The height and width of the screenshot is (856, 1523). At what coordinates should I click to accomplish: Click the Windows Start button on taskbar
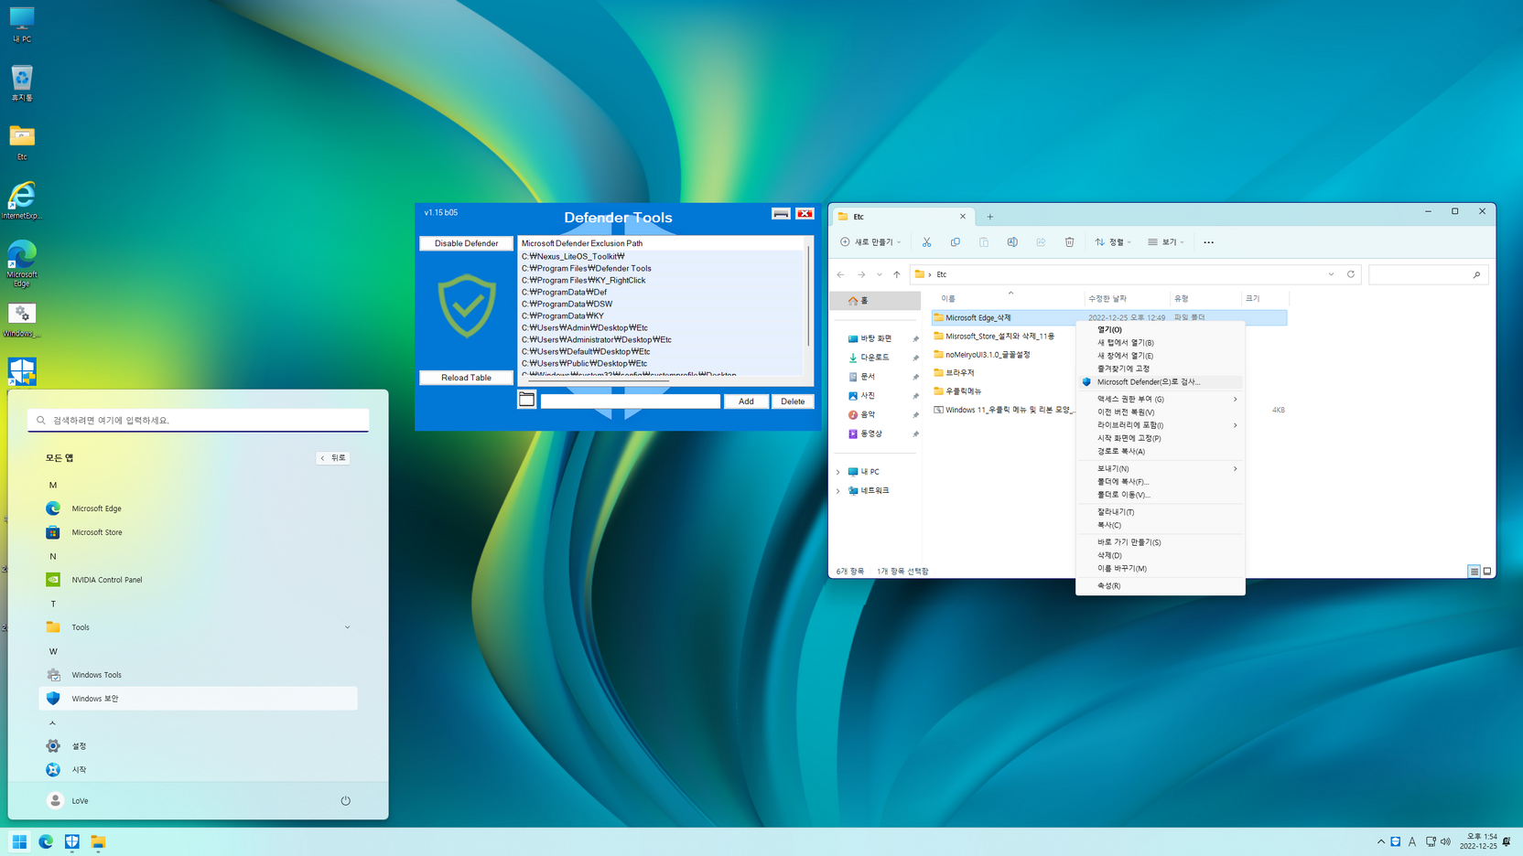pos(19,841)
